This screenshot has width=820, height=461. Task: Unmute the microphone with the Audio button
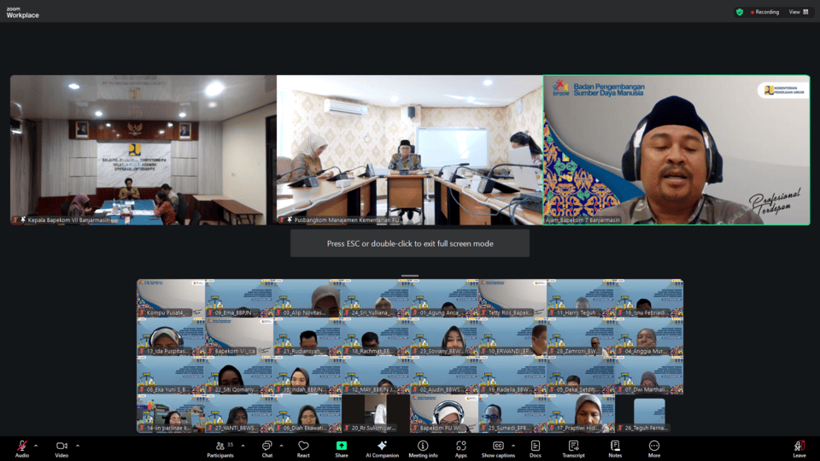tap(21, 447)
